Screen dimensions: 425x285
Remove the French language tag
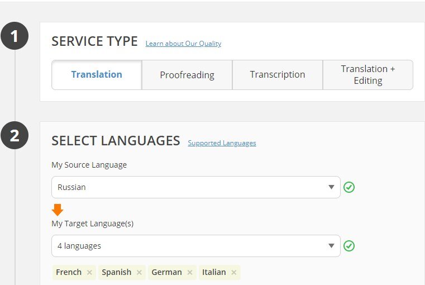[x=89, y=273]
